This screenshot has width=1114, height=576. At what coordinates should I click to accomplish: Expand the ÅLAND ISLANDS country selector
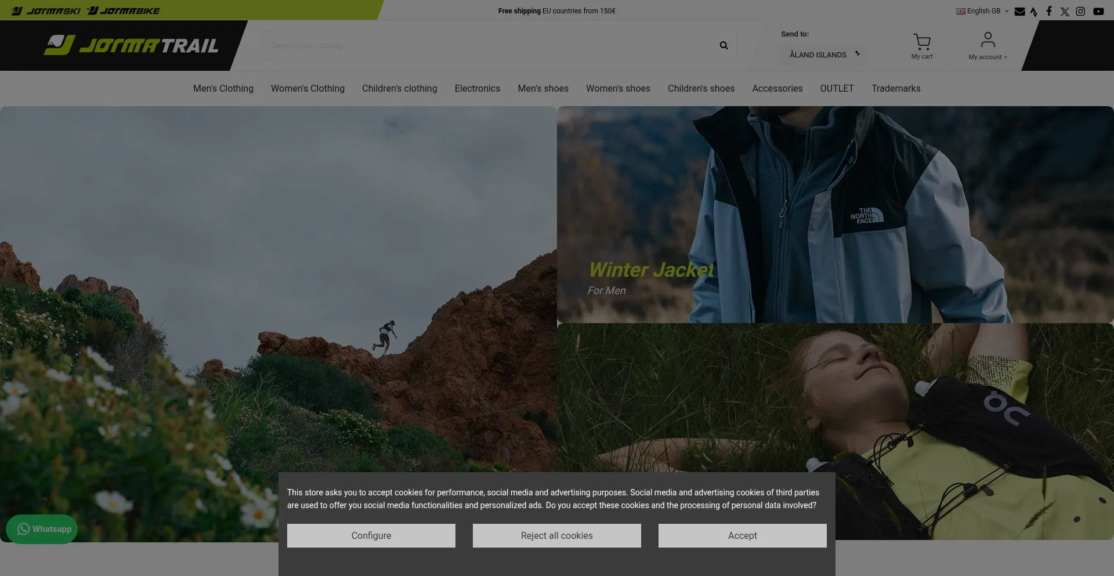[822, 54]
